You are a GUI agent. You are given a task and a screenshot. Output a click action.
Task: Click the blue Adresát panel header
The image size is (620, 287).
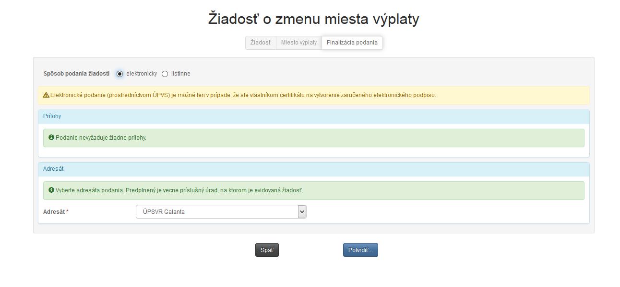point(313,169)
